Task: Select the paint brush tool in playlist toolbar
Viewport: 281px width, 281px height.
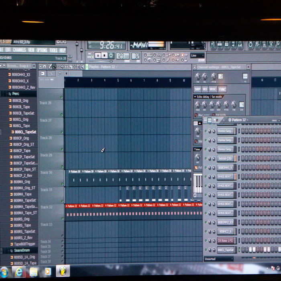Action: (x=50, y=67)
